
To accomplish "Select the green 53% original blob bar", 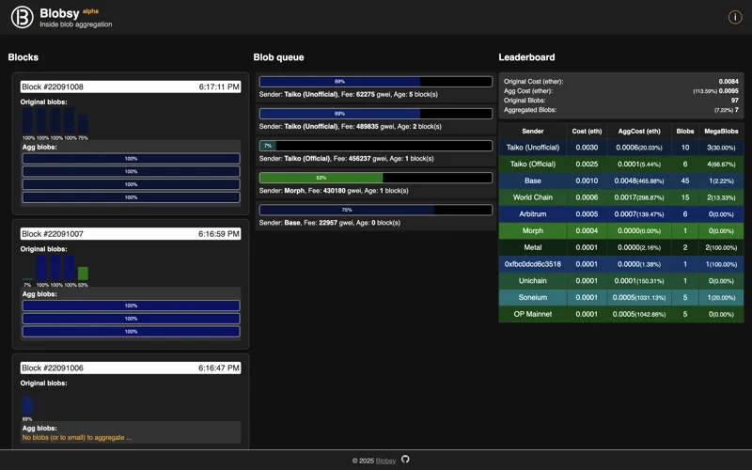I will pyautogui.click(x=83, y=274).
